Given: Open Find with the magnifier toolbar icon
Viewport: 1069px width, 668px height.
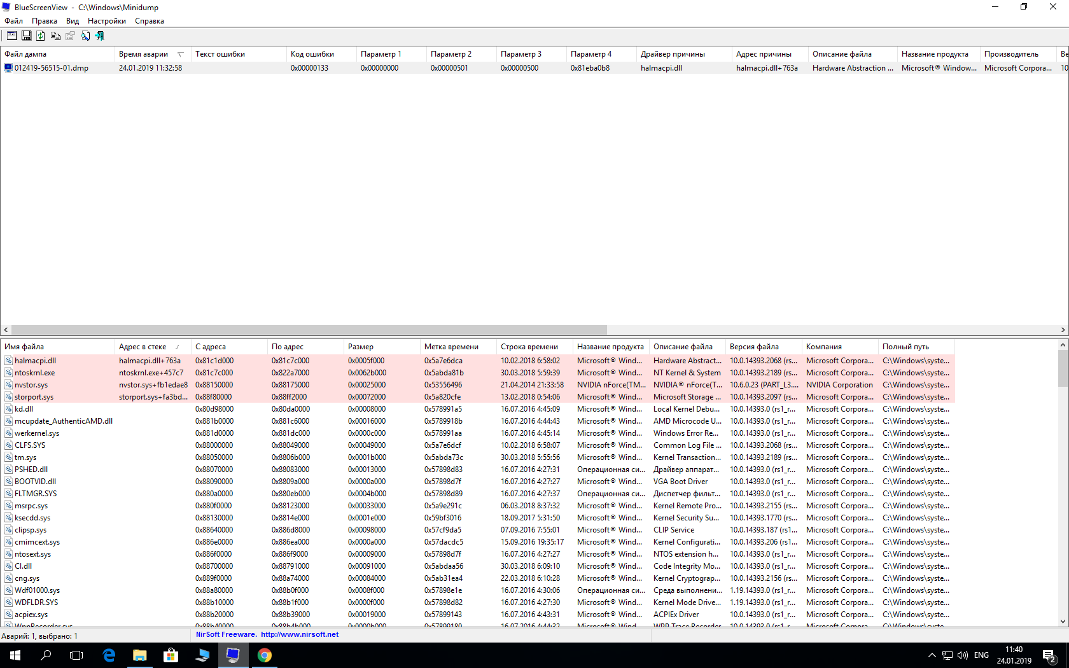Looking at the screenshot, I should (x=85, y=36).
